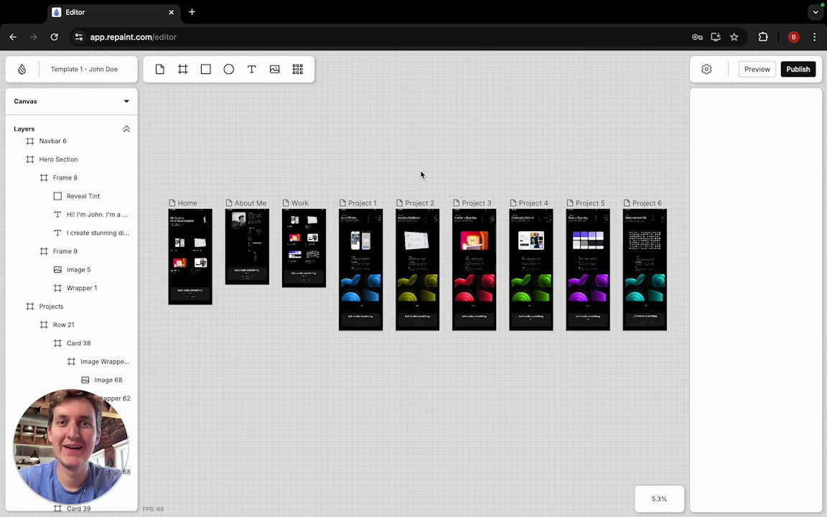This screenshot has height=517, width=827.
Task: Select the Frame 9 layer
Action: (x=65, y=251)
